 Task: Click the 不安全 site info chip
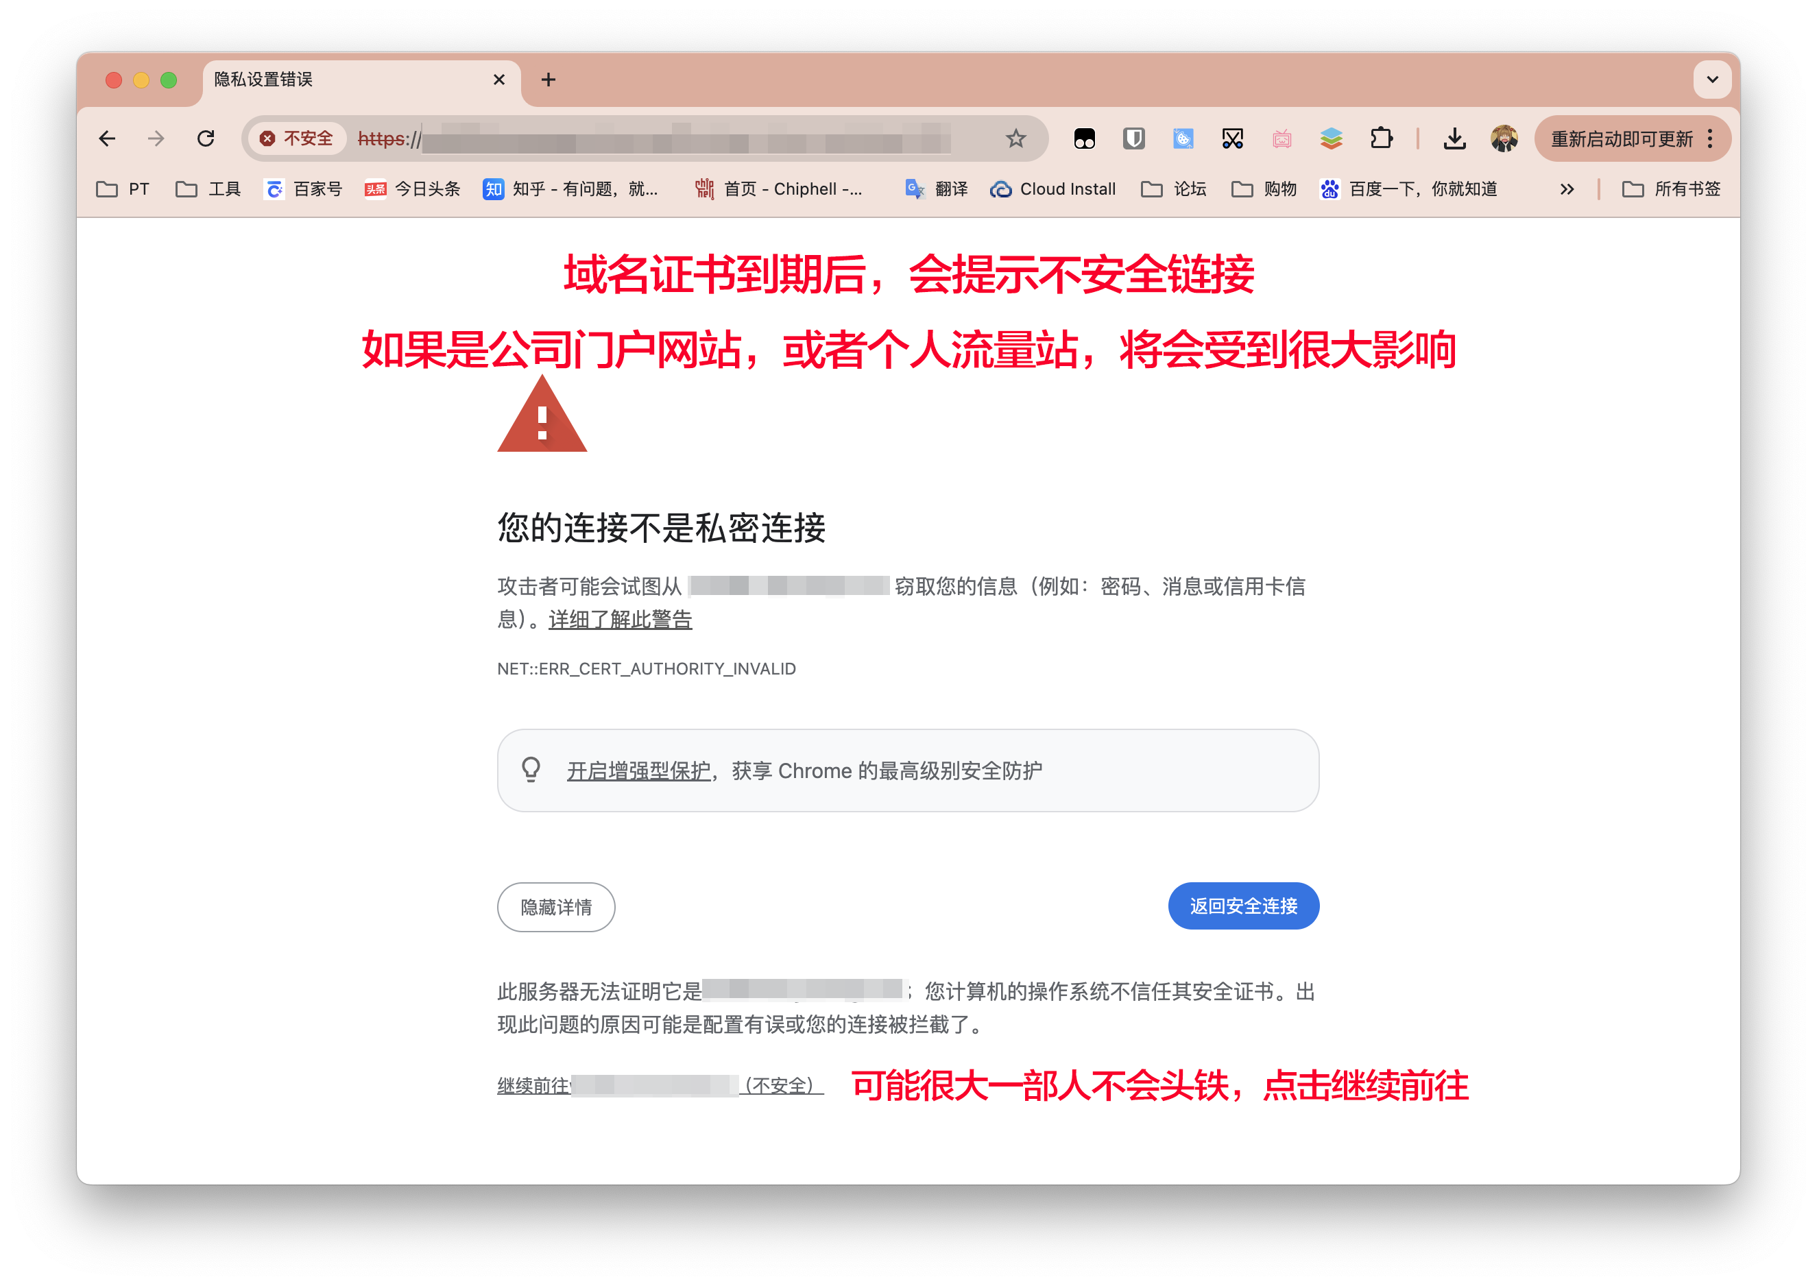[296, 138]
